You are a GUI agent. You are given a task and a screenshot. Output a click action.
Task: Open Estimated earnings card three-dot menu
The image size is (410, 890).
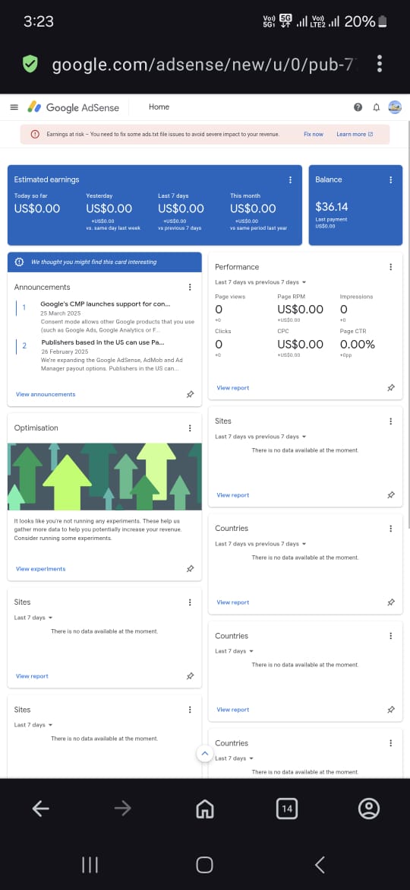[291, 180]
